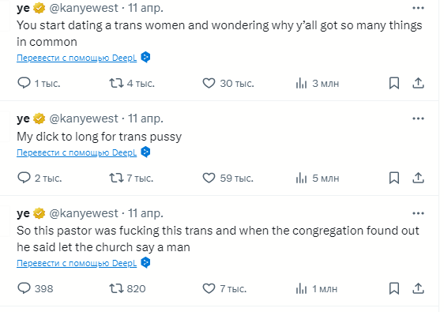This screenshot has width=444, height=312.
Task: Repost the tweet with 820 retweets
Action: tap(127, 288)
